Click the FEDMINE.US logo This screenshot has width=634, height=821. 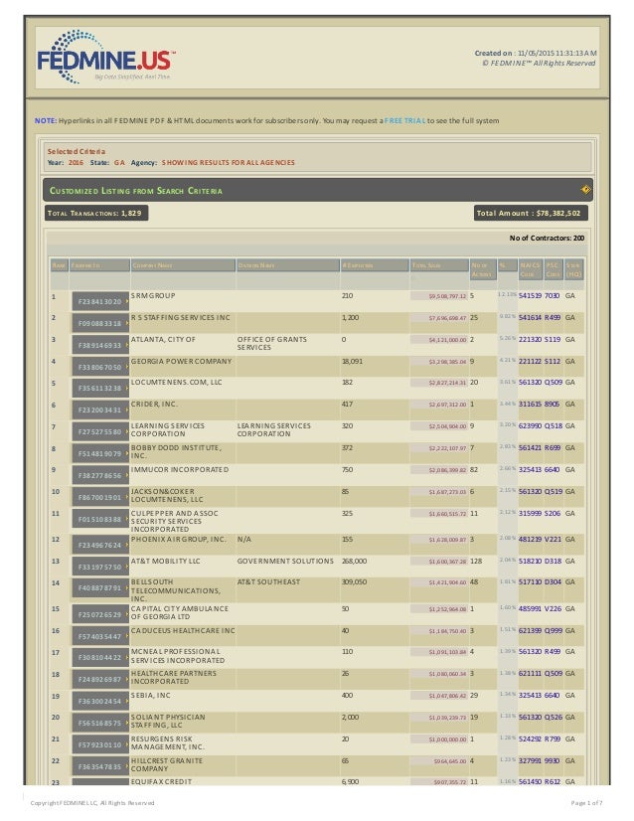click(105, 58)
